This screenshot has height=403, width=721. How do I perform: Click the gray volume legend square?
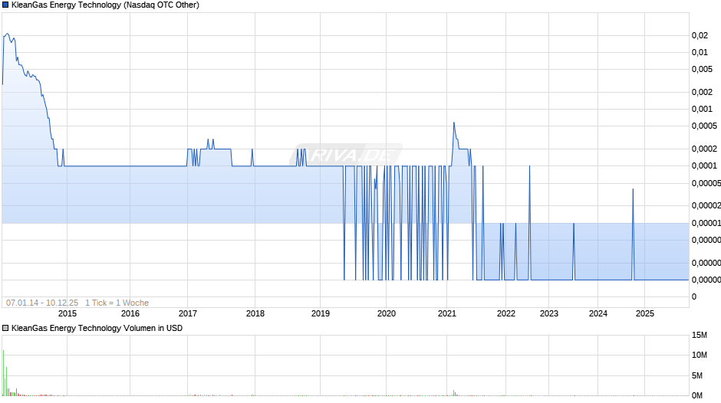tap(5, 328)
